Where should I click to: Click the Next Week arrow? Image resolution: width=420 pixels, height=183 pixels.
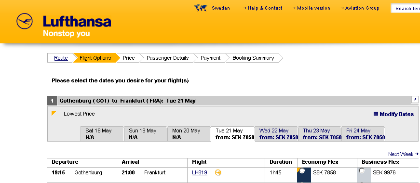[x=417, y=154]
